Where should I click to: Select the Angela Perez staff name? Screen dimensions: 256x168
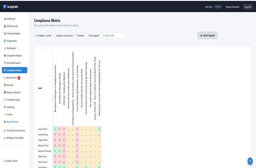click(43, 140)
